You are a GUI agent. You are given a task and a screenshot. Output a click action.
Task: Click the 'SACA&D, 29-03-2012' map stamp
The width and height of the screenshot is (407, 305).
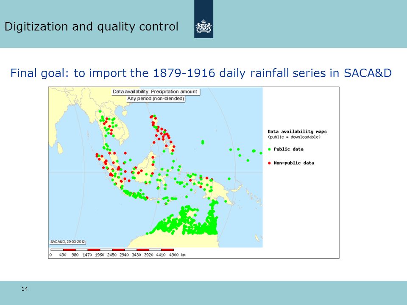click(67, 242)
